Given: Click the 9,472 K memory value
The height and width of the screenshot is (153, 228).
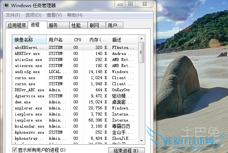Looking at the screenshot, I should (99, 96).
